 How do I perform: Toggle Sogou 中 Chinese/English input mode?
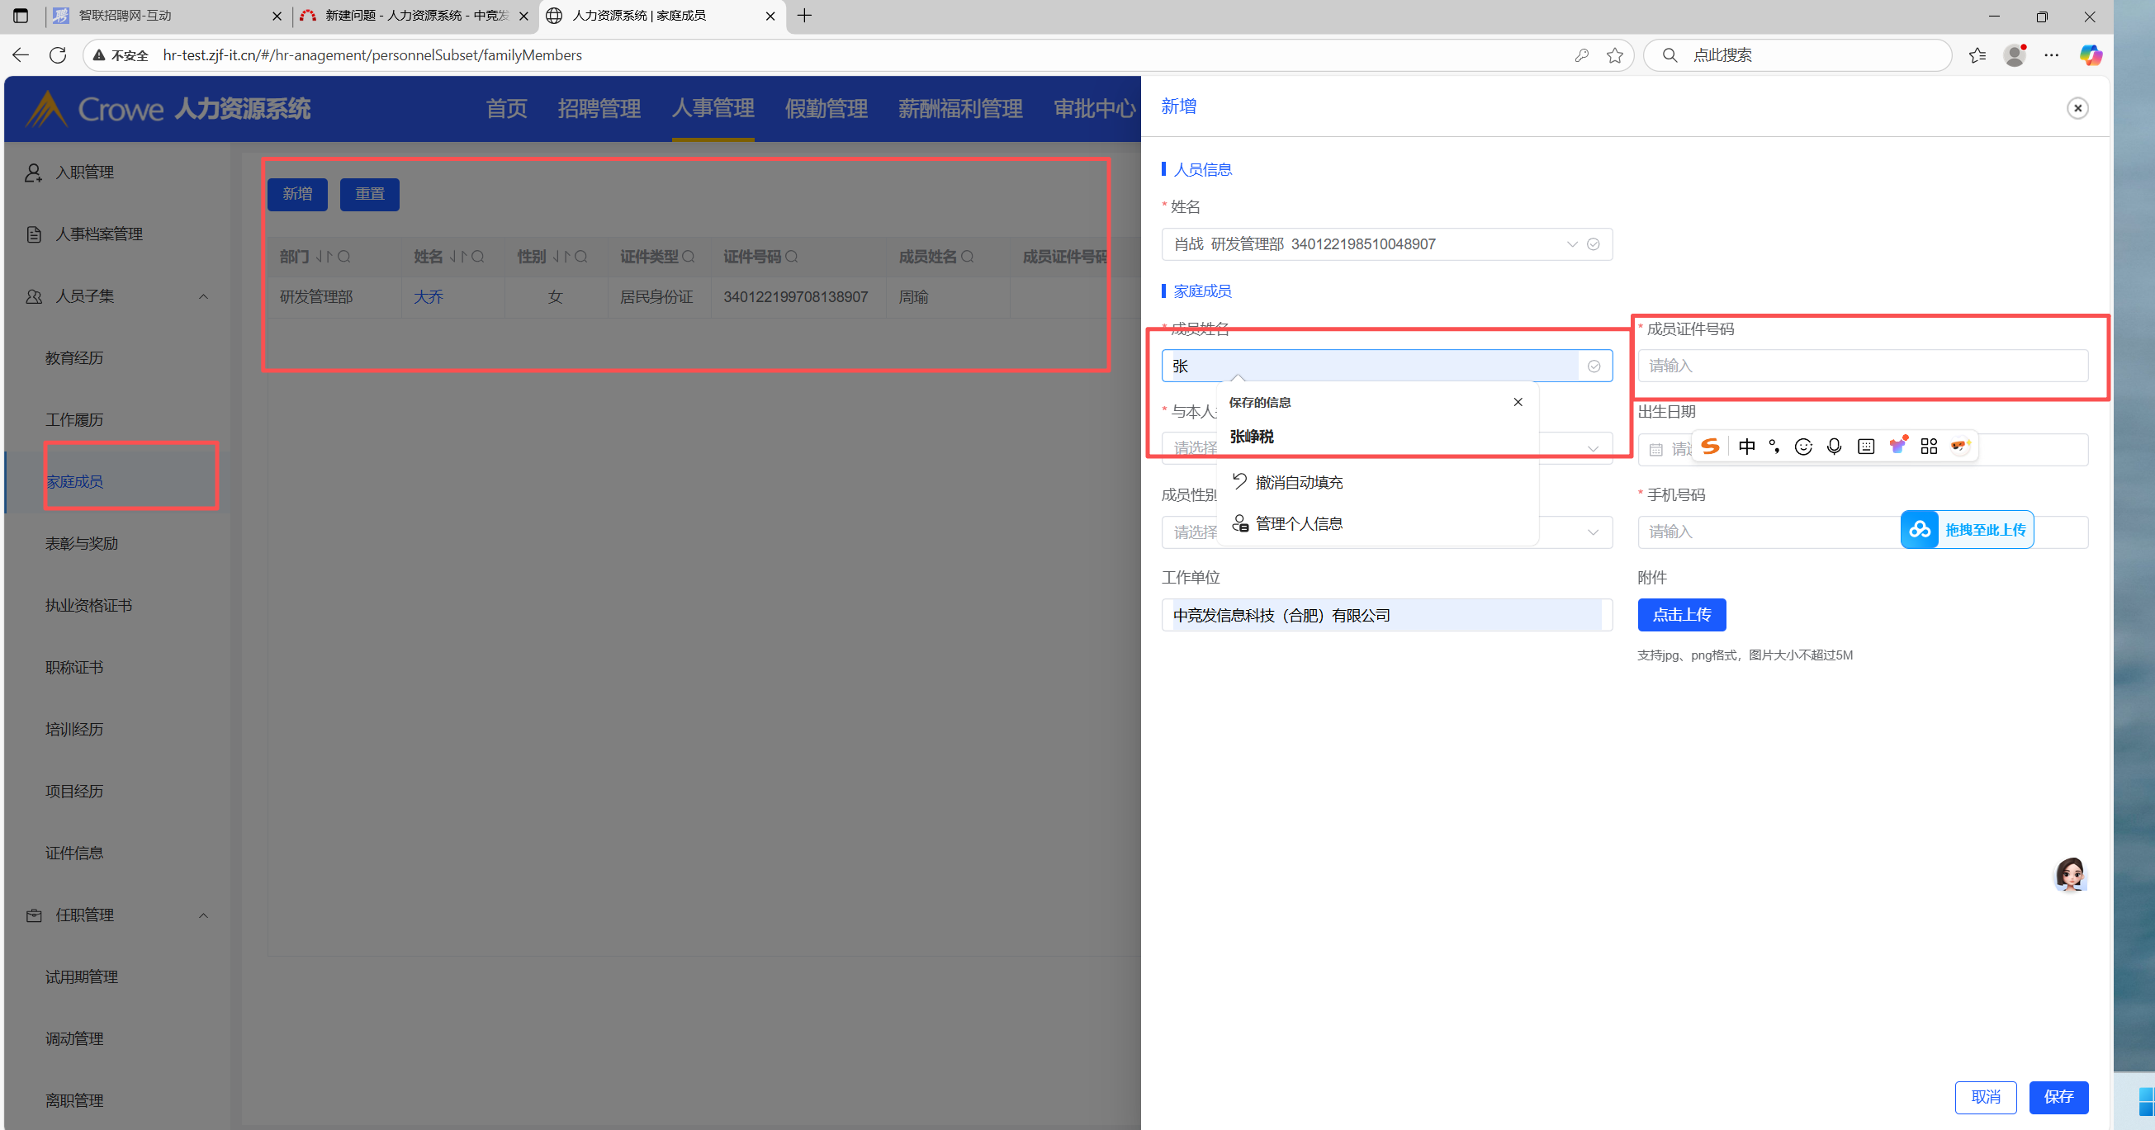tap(1747, 447)
